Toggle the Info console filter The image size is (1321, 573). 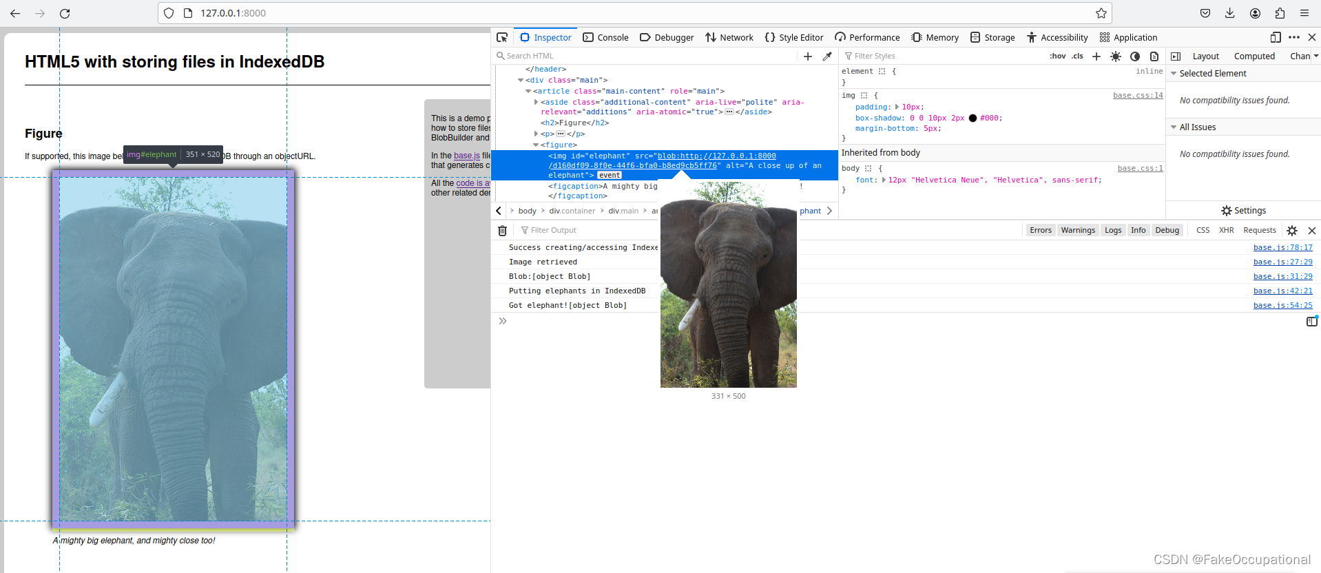1138,230
